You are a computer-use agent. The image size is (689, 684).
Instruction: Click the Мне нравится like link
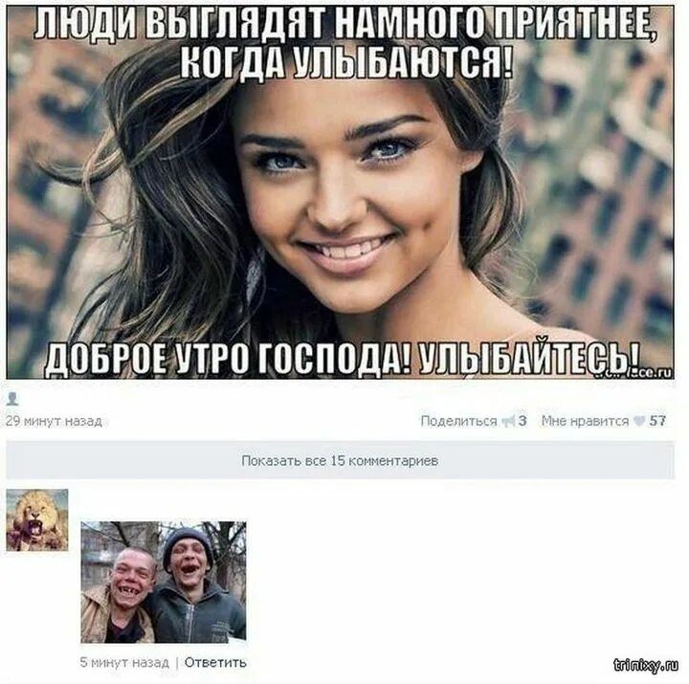coord(585,421)
